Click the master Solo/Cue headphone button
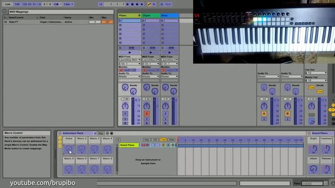This screenshot has height=188, width=335. tap(311, 122)
